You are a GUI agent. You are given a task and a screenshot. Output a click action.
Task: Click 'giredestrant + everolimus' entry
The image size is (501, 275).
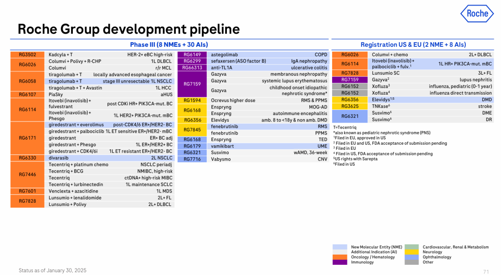pyautogui.click(x=76, y=125)
